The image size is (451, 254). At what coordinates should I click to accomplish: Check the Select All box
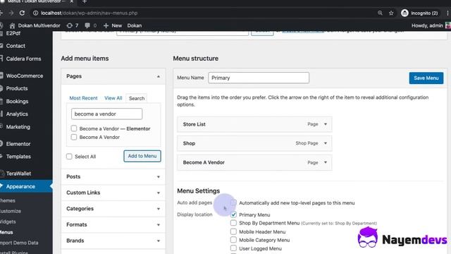click(x=69, y=157)
